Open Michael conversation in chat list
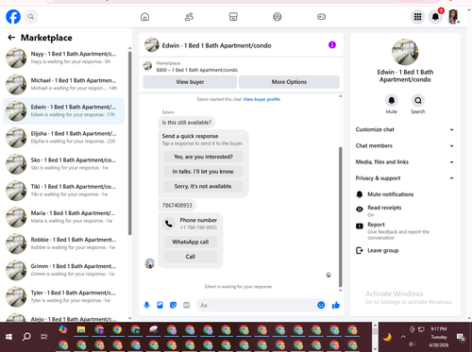 click(x=64, y=84)
